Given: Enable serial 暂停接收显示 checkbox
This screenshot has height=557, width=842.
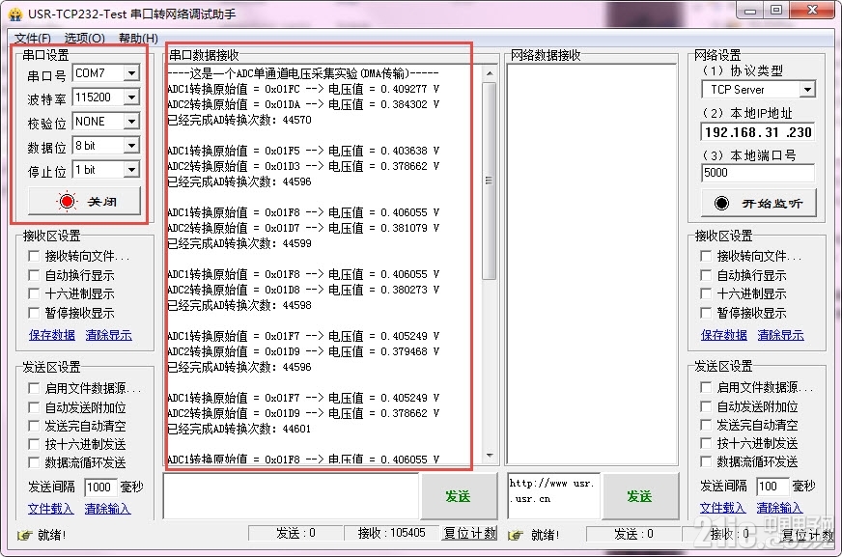Looking at the screenshot, I should [34, 313].
